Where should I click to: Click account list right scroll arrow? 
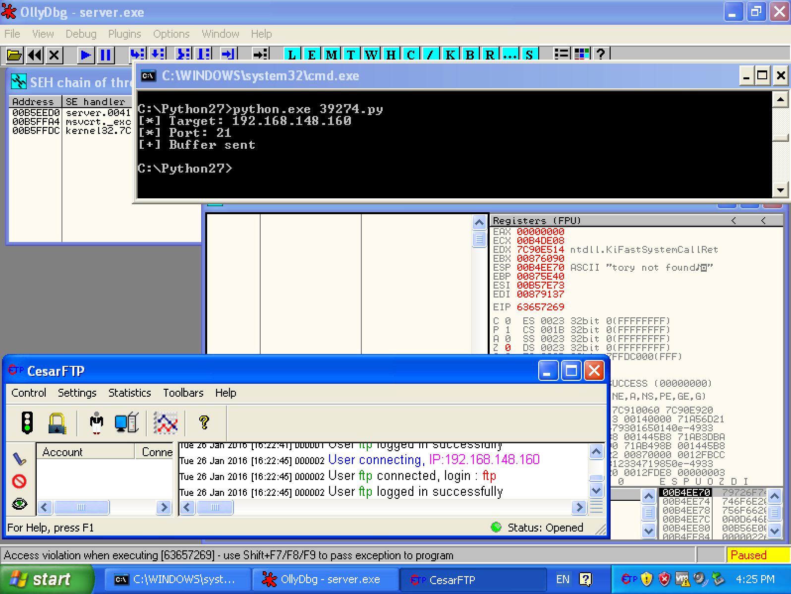[163, 507]
